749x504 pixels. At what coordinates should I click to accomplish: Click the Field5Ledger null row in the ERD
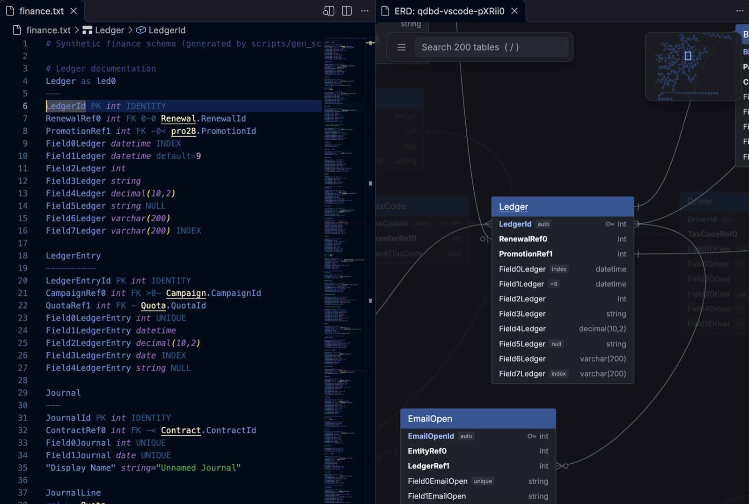point(563,344)
